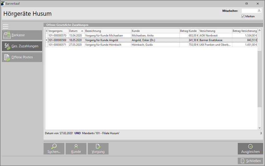Click the Mitarbeiter input field
Image resolution: width=265 pixels, height=166 pixels.
pos(249,11)
